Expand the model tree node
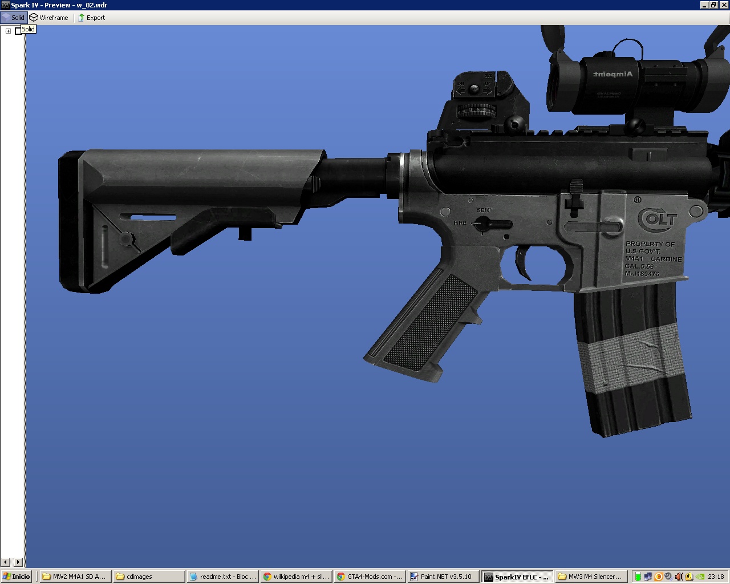The height and width of the screenshot is (584, 730). tap(8, 31)
